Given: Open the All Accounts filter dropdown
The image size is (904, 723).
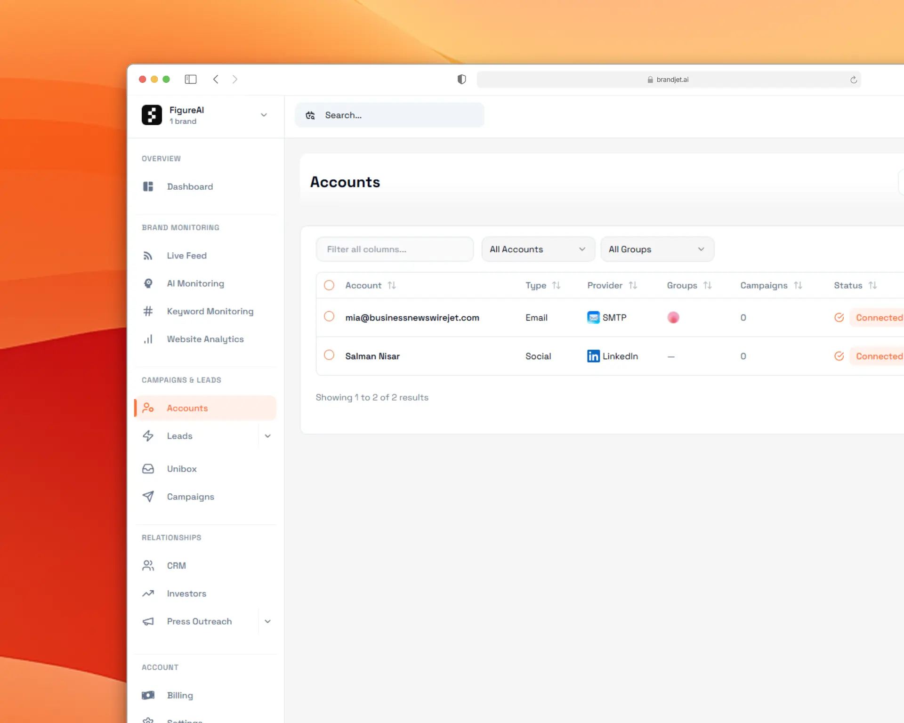Looking at the screenshot, I should [538, 249].
